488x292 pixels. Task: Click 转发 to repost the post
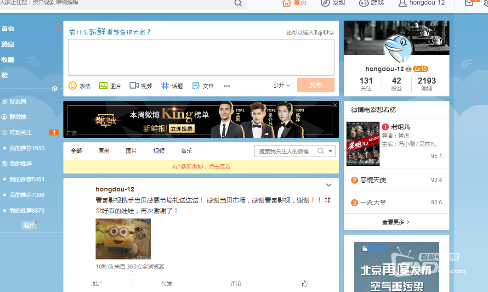click(x=167, y=284)
